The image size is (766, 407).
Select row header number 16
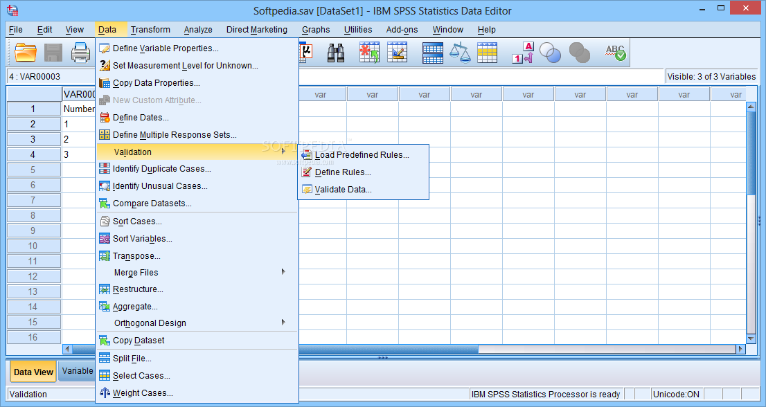pos(33,337)
